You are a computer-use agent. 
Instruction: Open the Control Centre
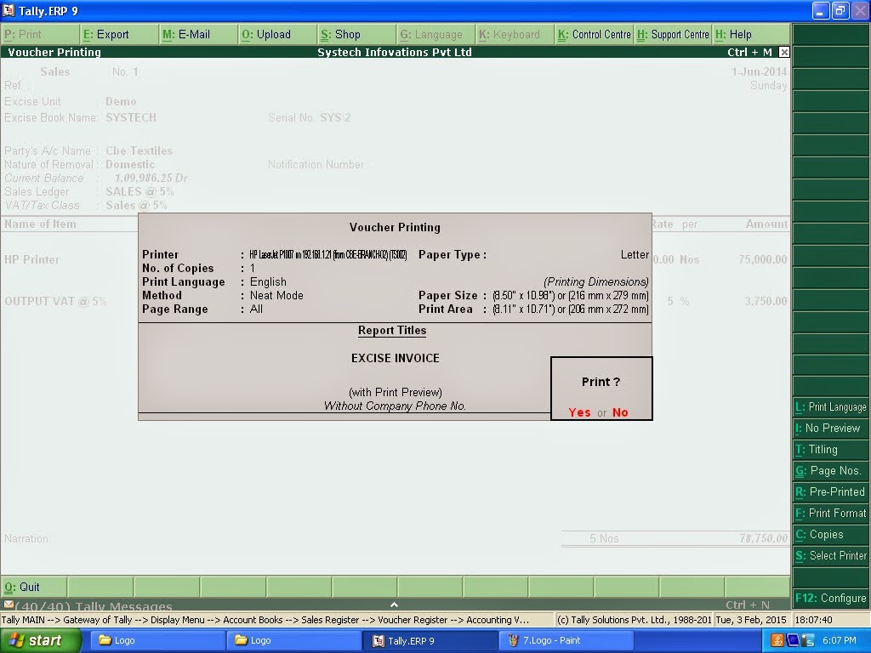595,34
